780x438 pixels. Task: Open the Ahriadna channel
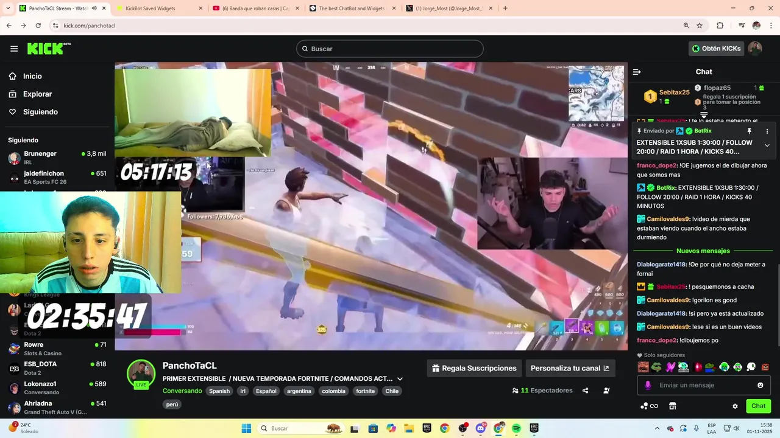point(57,407)
